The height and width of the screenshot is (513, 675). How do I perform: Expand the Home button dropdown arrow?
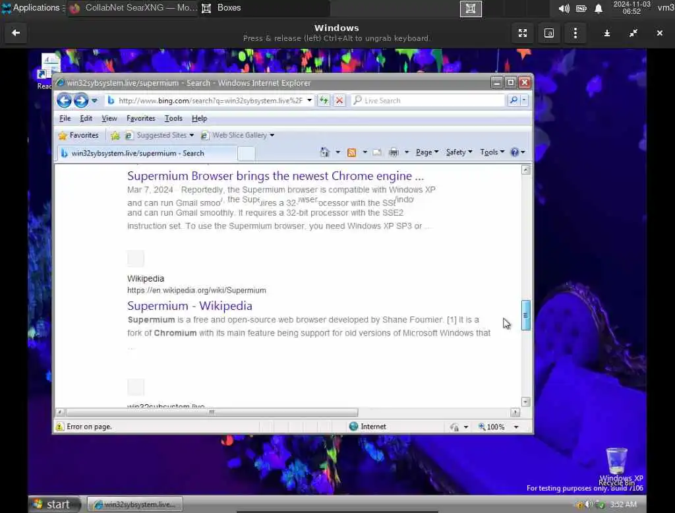pyautogui.click(x=338, y=152)
